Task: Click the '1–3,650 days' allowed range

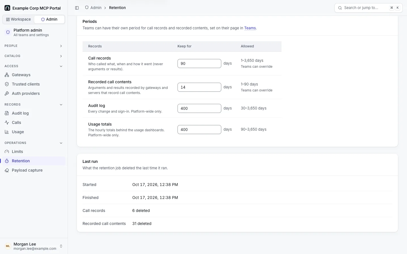Action: pos(252,60)
